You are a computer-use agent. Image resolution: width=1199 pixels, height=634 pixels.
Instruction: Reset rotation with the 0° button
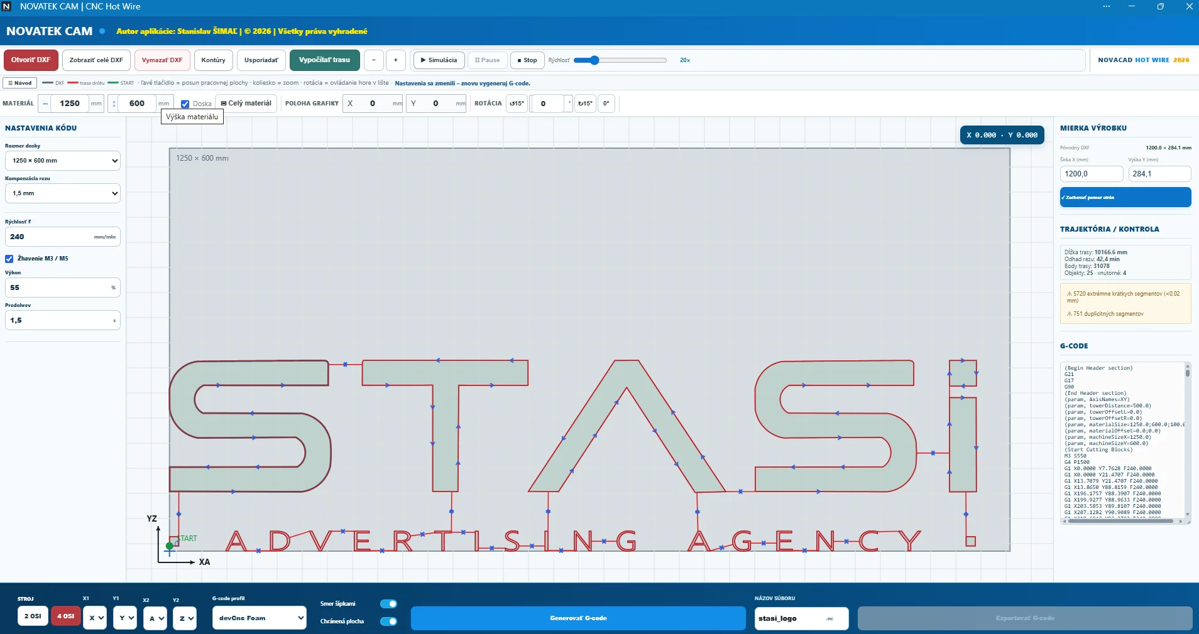[606, 104]
